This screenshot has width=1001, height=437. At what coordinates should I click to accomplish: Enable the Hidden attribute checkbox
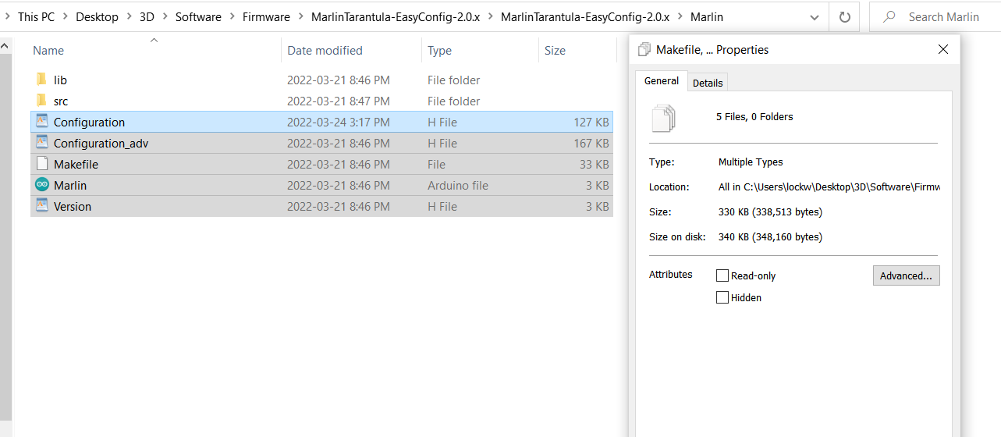click(x=722, y=297)
